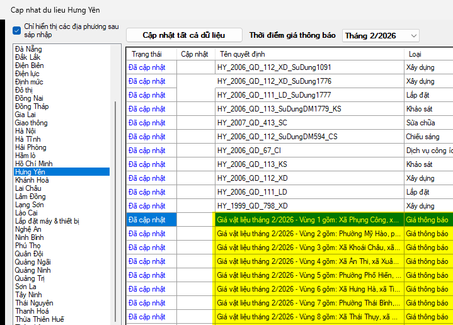The width and height of the screenshot is (453, 325).
Task: Click the 'Loại' column header
Action: click(415, 54)
